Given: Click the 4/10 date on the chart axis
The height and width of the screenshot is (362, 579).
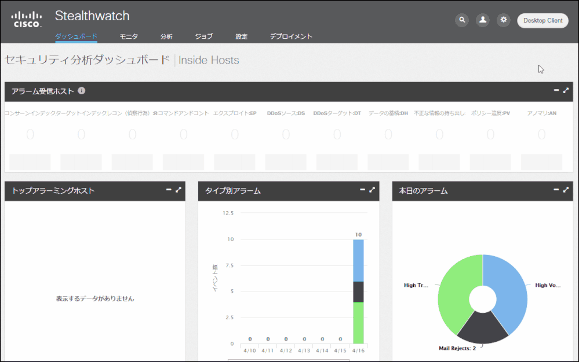Looking at the screenshot, I should (250, 350).
